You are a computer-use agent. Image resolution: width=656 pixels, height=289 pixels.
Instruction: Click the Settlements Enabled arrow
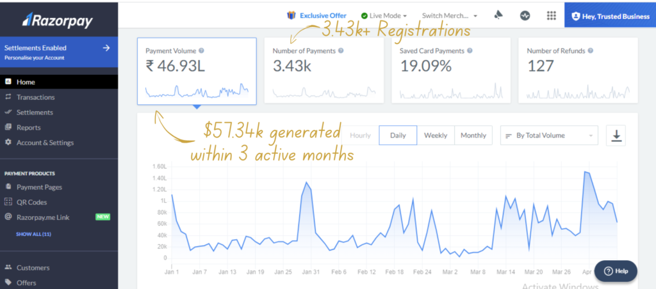106,47
